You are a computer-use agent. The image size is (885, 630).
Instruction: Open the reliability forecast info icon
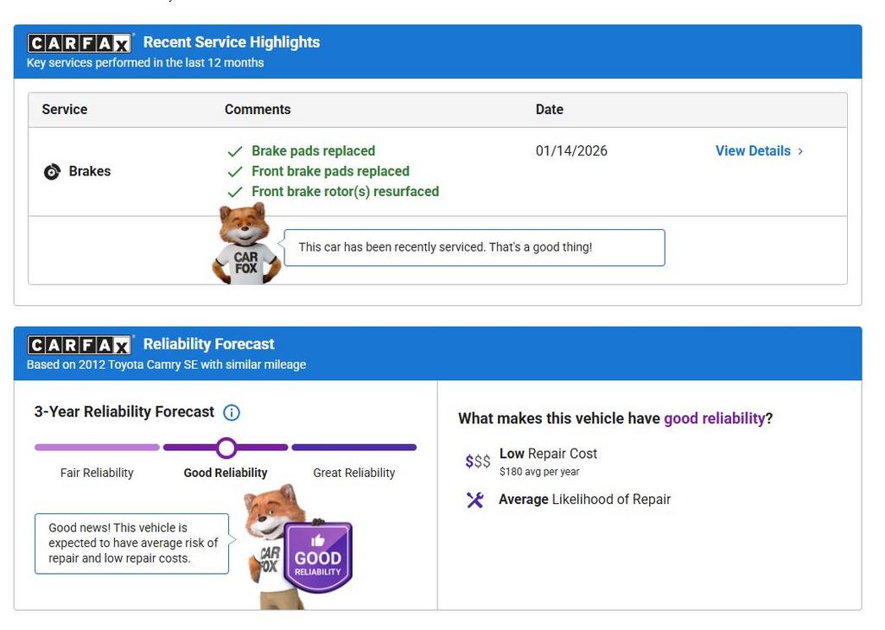click(x=232, y=412)
